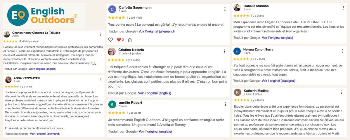Click the kebab menu on Katherin Medina's review

(x=342, y=92)
